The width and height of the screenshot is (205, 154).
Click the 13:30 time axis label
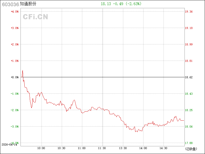point(123,148)
